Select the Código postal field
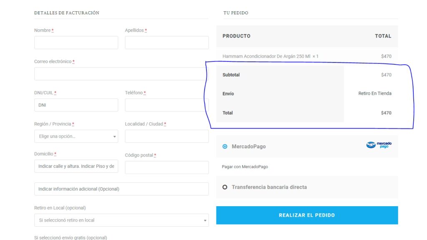The image size is (427, 240). click(167, 167)
